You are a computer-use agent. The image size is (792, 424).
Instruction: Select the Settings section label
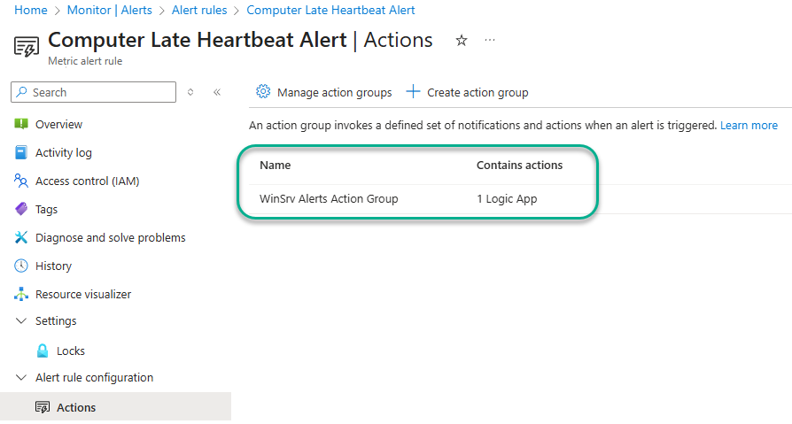click(x=56, y=321)
